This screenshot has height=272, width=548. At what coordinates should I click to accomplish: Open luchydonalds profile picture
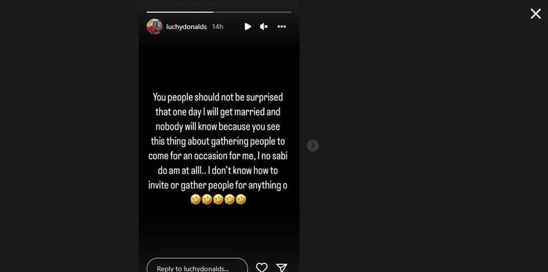point(155,26)
